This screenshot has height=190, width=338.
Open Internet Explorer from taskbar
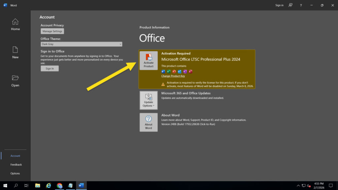(x=49, y=185)
